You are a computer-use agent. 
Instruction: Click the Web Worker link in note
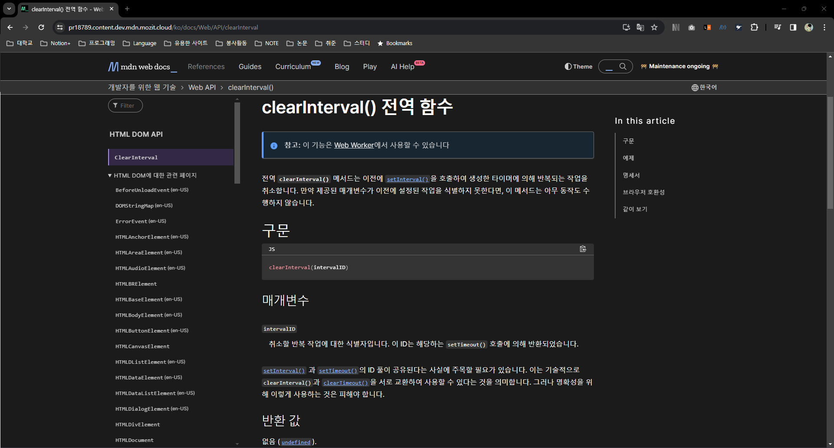click(x=354, y=145)
